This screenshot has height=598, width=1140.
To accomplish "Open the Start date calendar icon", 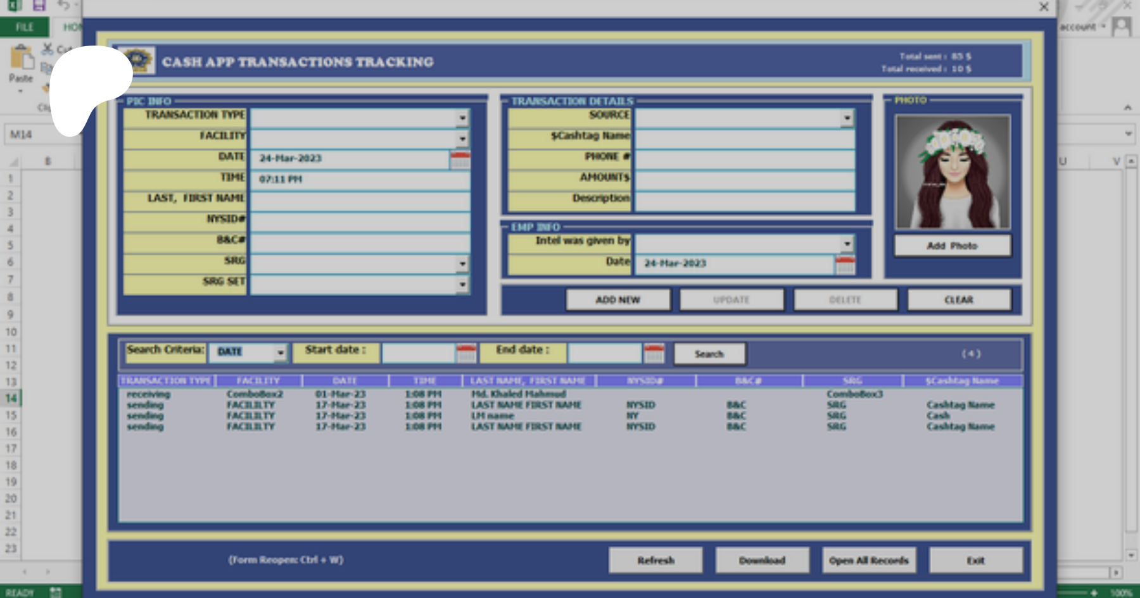I will (466, 353).
